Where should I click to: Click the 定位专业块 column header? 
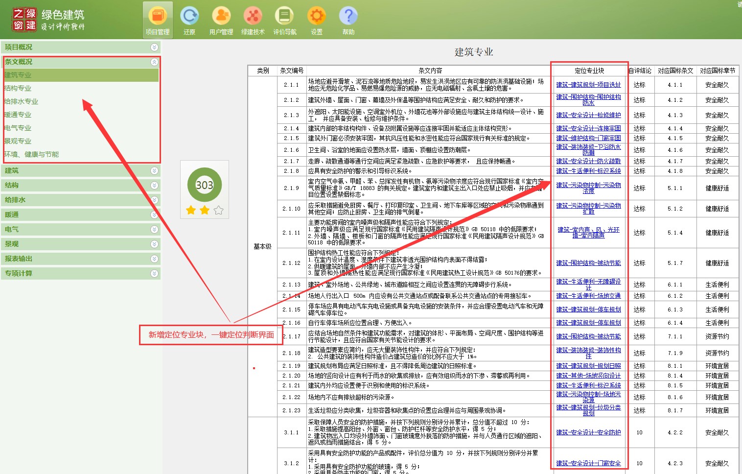coord(589,71)
